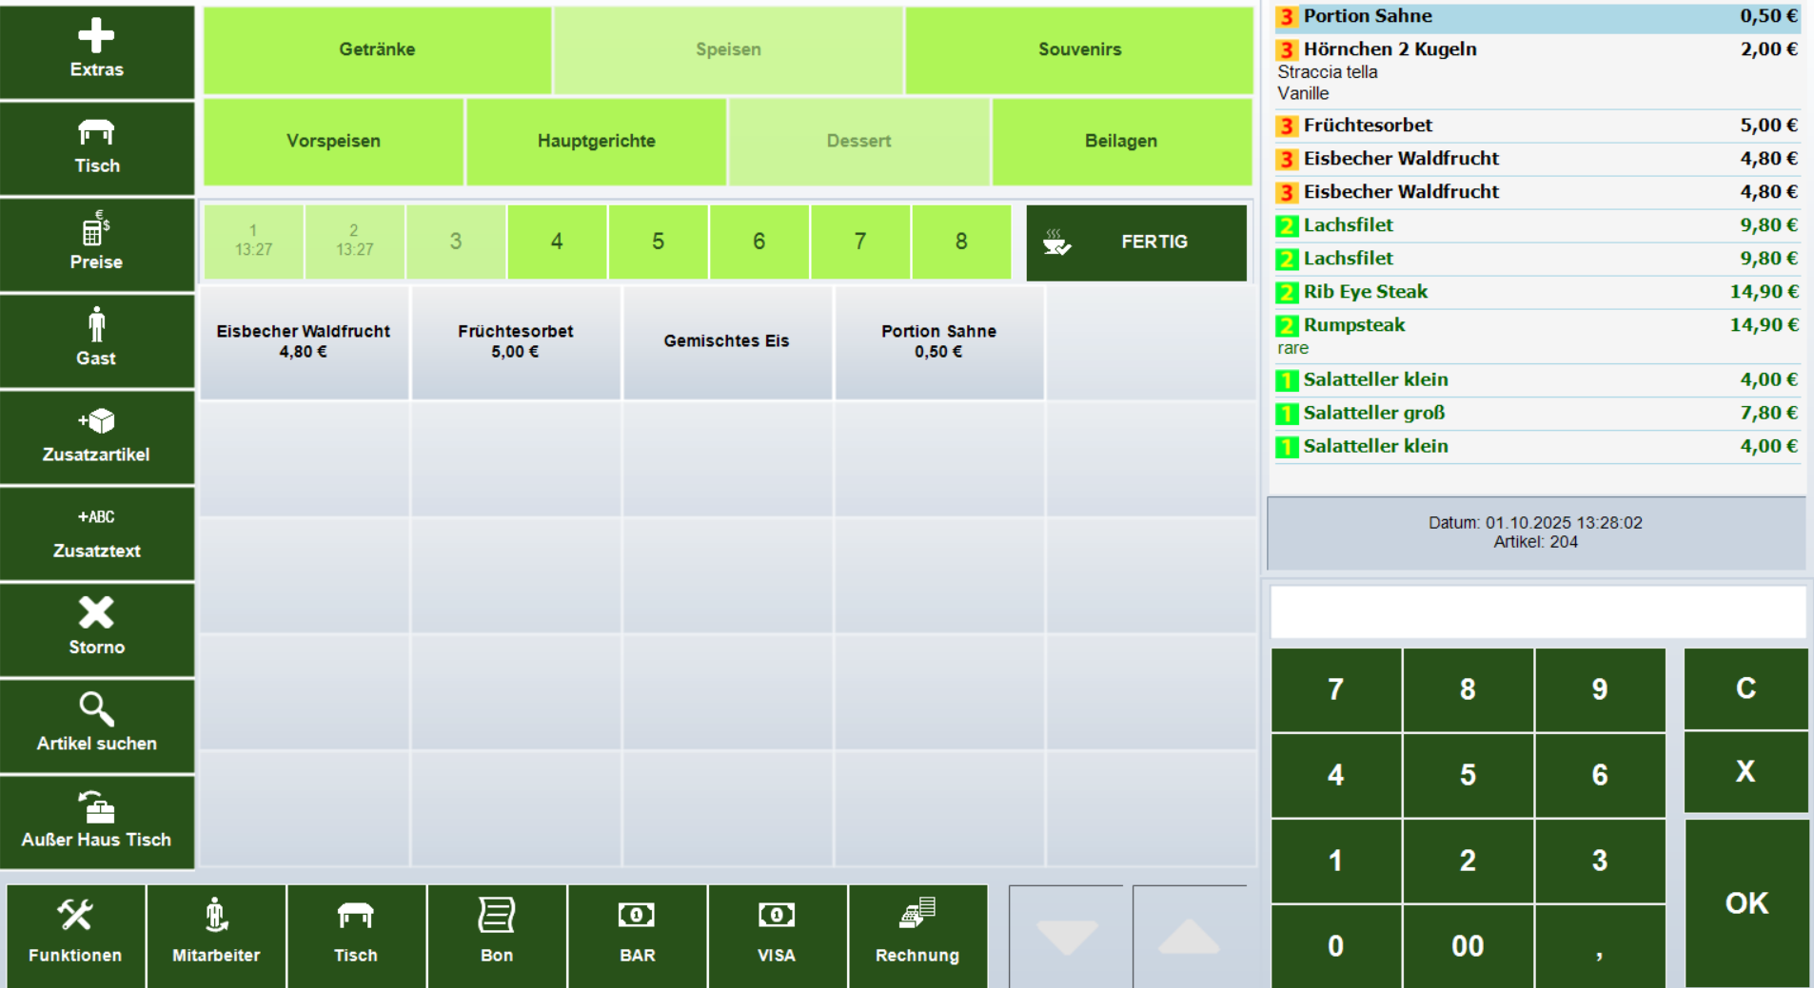The height and width of the screenshot is (988, 1814).
Task: Open Artikel suchen item search
Action: point(97,726)
